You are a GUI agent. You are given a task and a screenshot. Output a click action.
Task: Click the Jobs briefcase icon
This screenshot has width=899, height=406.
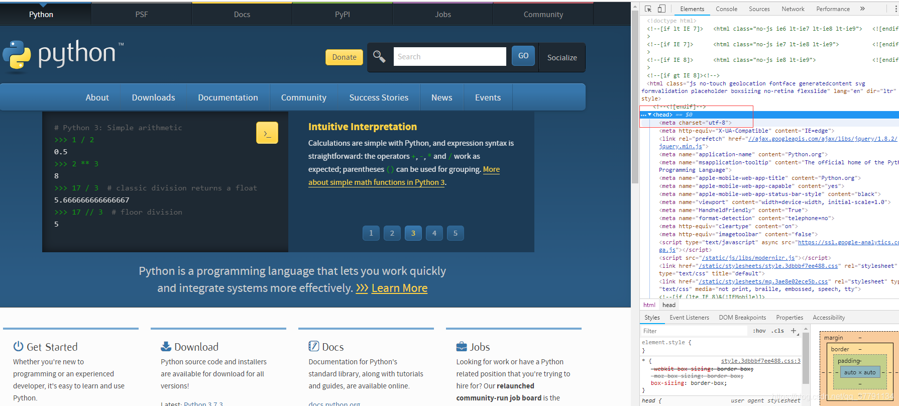(x=462, y=347)
